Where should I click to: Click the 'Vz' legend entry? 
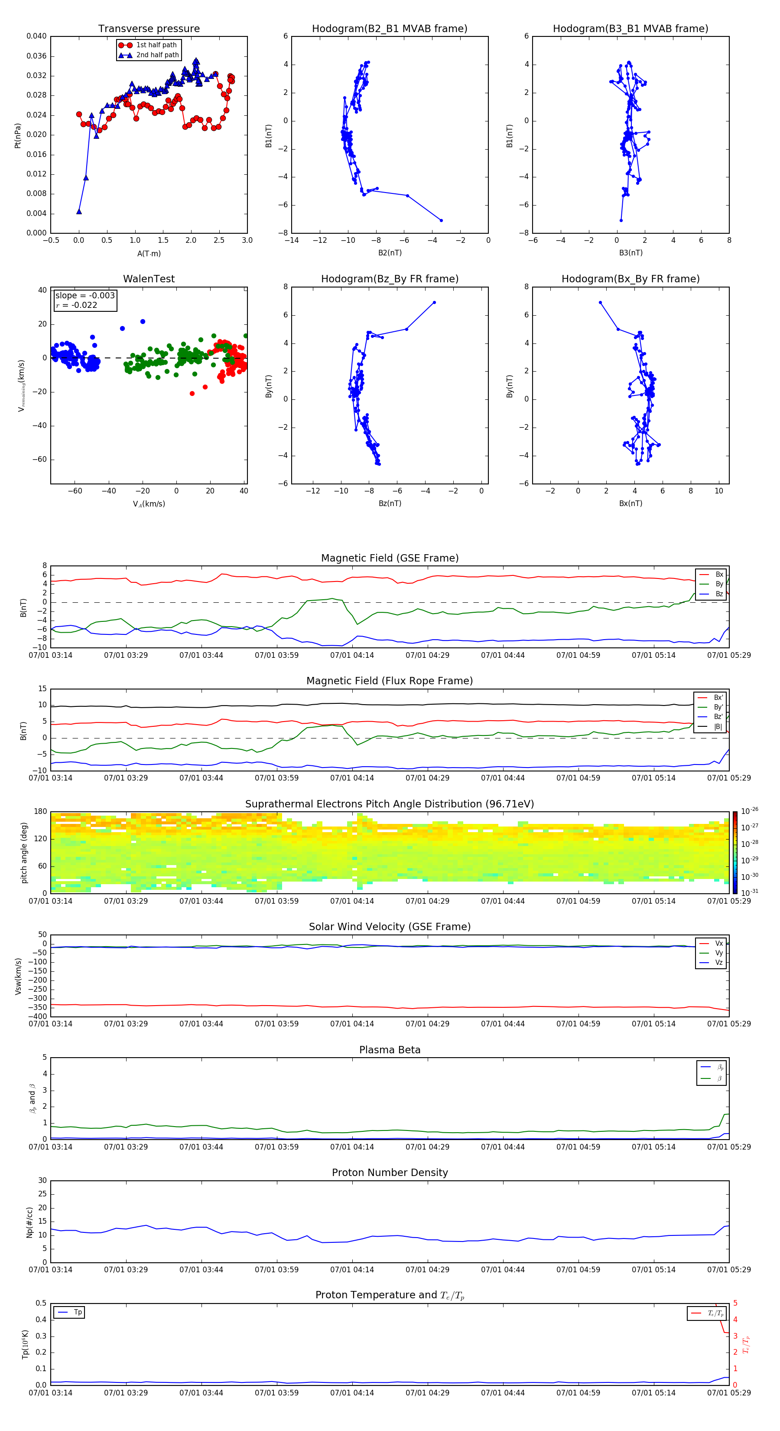(x=711, y=963)
